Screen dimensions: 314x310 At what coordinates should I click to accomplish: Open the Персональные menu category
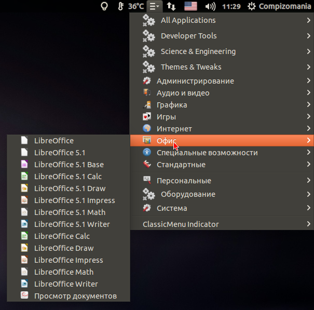point(222,181)
